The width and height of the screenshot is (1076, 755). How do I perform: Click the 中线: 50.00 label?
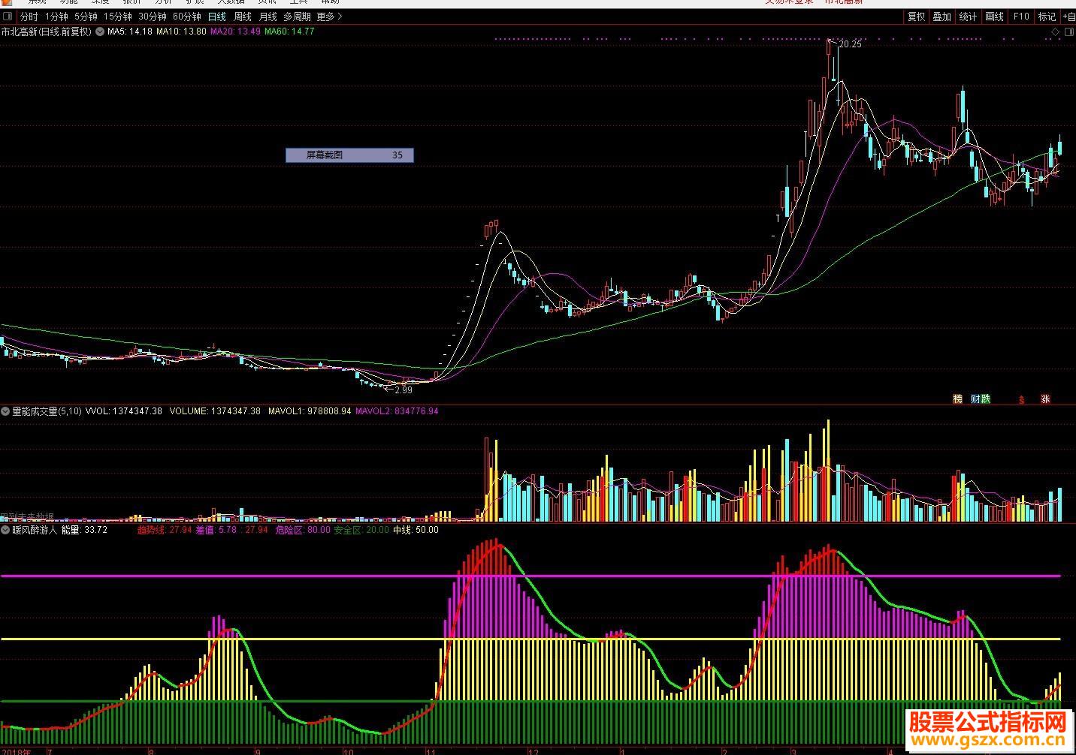point(416,530)
